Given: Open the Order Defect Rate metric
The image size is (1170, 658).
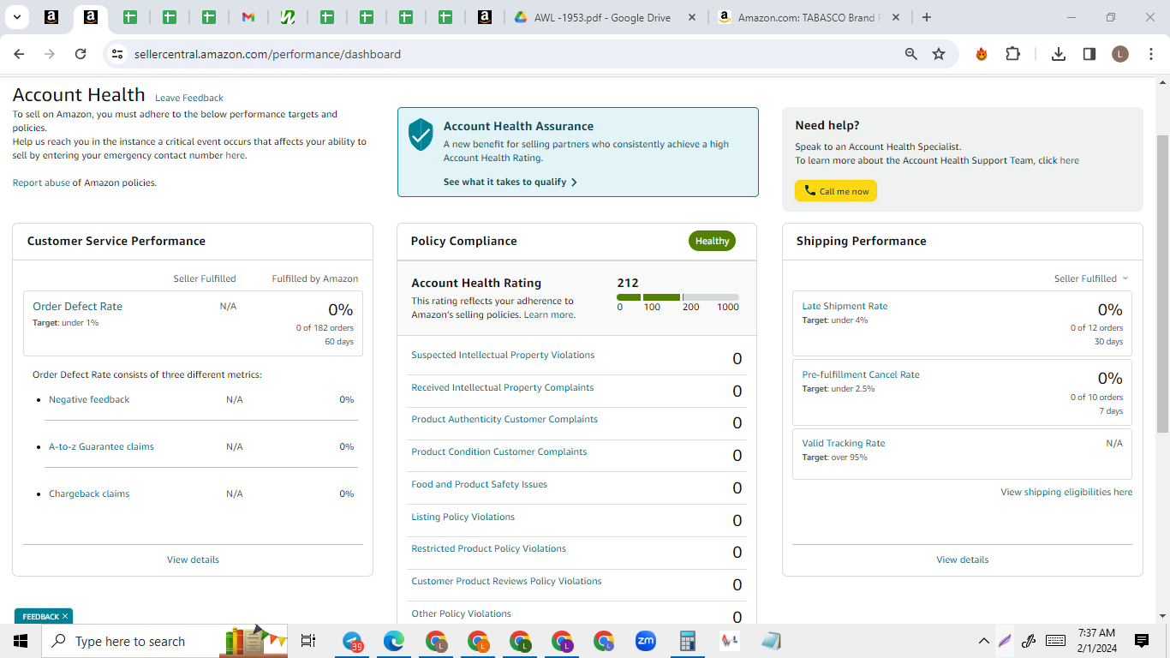Looking at the screenshot, I should 77,306.
